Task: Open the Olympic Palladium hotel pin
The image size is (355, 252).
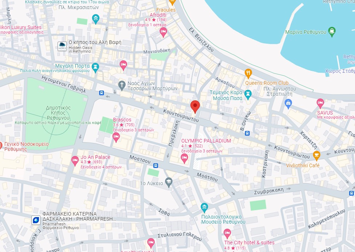Action: [184, 158]
